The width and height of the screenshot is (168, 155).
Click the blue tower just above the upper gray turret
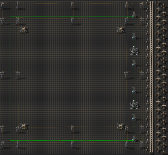click(134, 37)
